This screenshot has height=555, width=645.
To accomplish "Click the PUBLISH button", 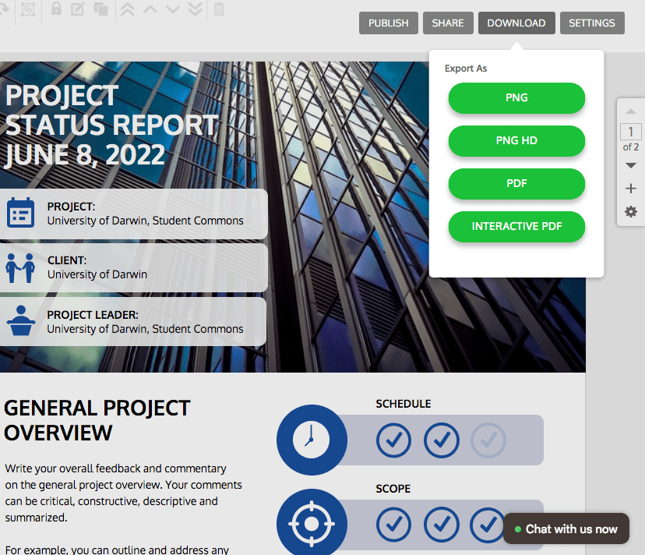I will click(x=388, y=23).
